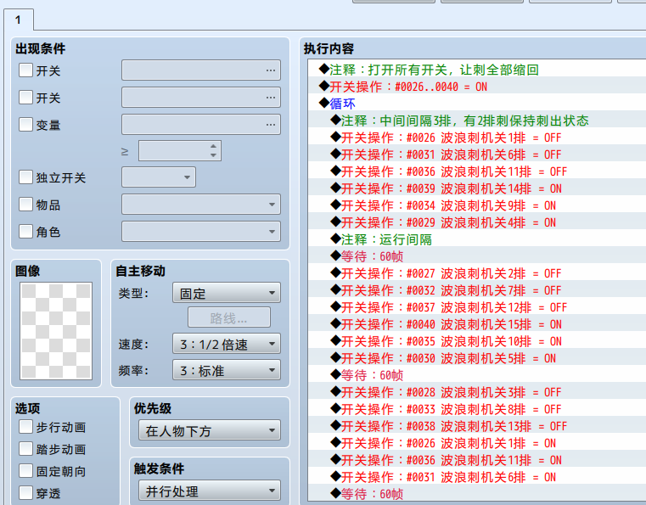Toggle the 固定朝向 option

coord(25,471)
